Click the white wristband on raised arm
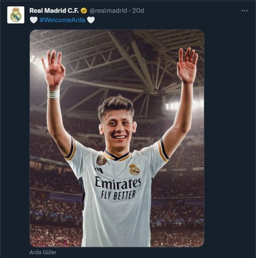256x258 pixels. point(53,94)
